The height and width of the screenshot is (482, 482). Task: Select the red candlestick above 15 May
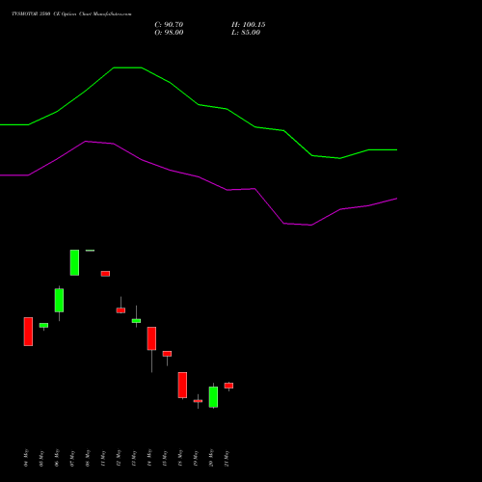click(x=167, y=354)
